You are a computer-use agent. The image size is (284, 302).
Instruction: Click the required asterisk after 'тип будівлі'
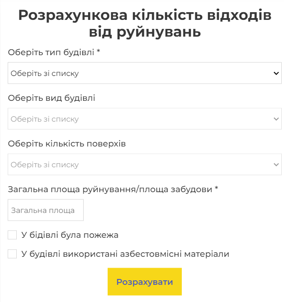tap(98, 52)
